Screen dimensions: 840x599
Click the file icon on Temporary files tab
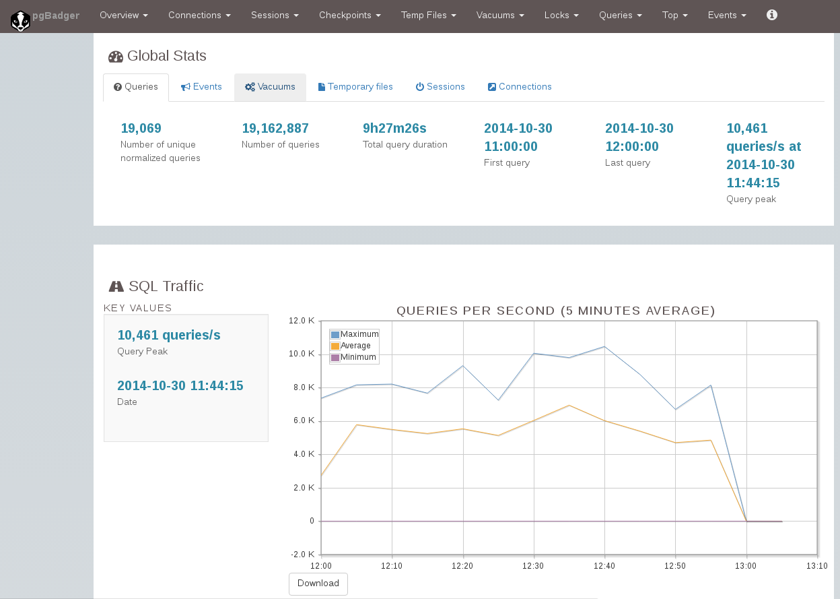coord(322,87)
